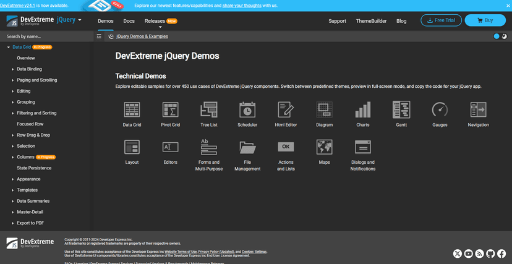Focus the Search by name field
The image size is (512, 264).
(x=47, y=36)
